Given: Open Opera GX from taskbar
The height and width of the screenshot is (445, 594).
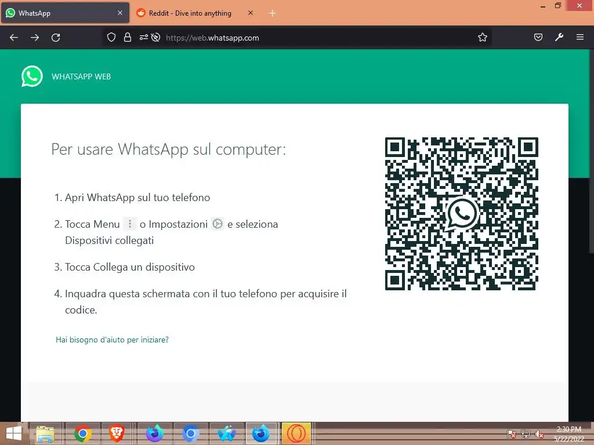Looking at the screenshot, I should [296, 433].
